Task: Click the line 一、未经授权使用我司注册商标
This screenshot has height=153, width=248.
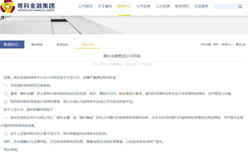Action: coord(28,86)
